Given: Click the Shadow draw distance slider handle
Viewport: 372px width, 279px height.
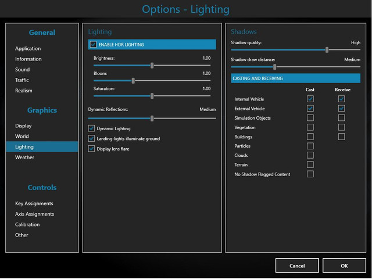Looking at the screenshot, I should click(275, 67).
